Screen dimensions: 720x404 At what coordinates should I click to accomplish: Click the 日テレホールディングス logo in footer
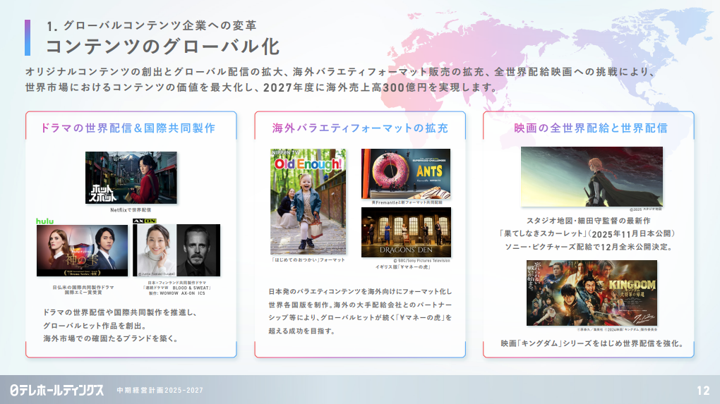(x=56, y=390)
